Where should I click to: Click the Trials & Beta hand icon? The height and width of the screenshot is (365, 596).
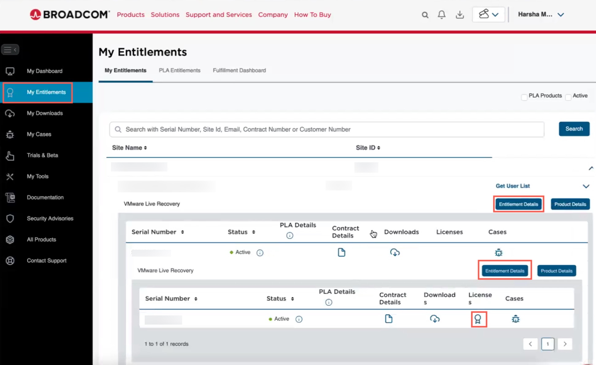(10, 156)
